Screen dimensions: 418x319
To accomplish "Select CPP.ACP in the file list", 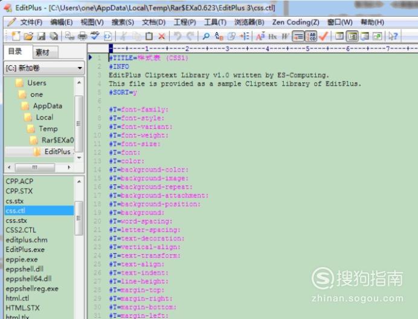I will 19,181.
